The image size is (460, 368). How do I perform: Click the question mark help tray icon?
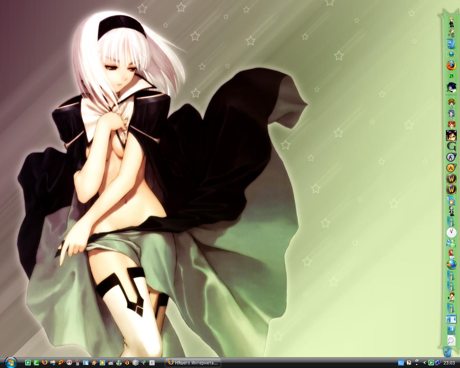pos(409,363)
